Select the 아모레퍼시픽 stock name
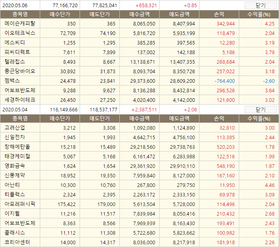 (x=20, y=204)
